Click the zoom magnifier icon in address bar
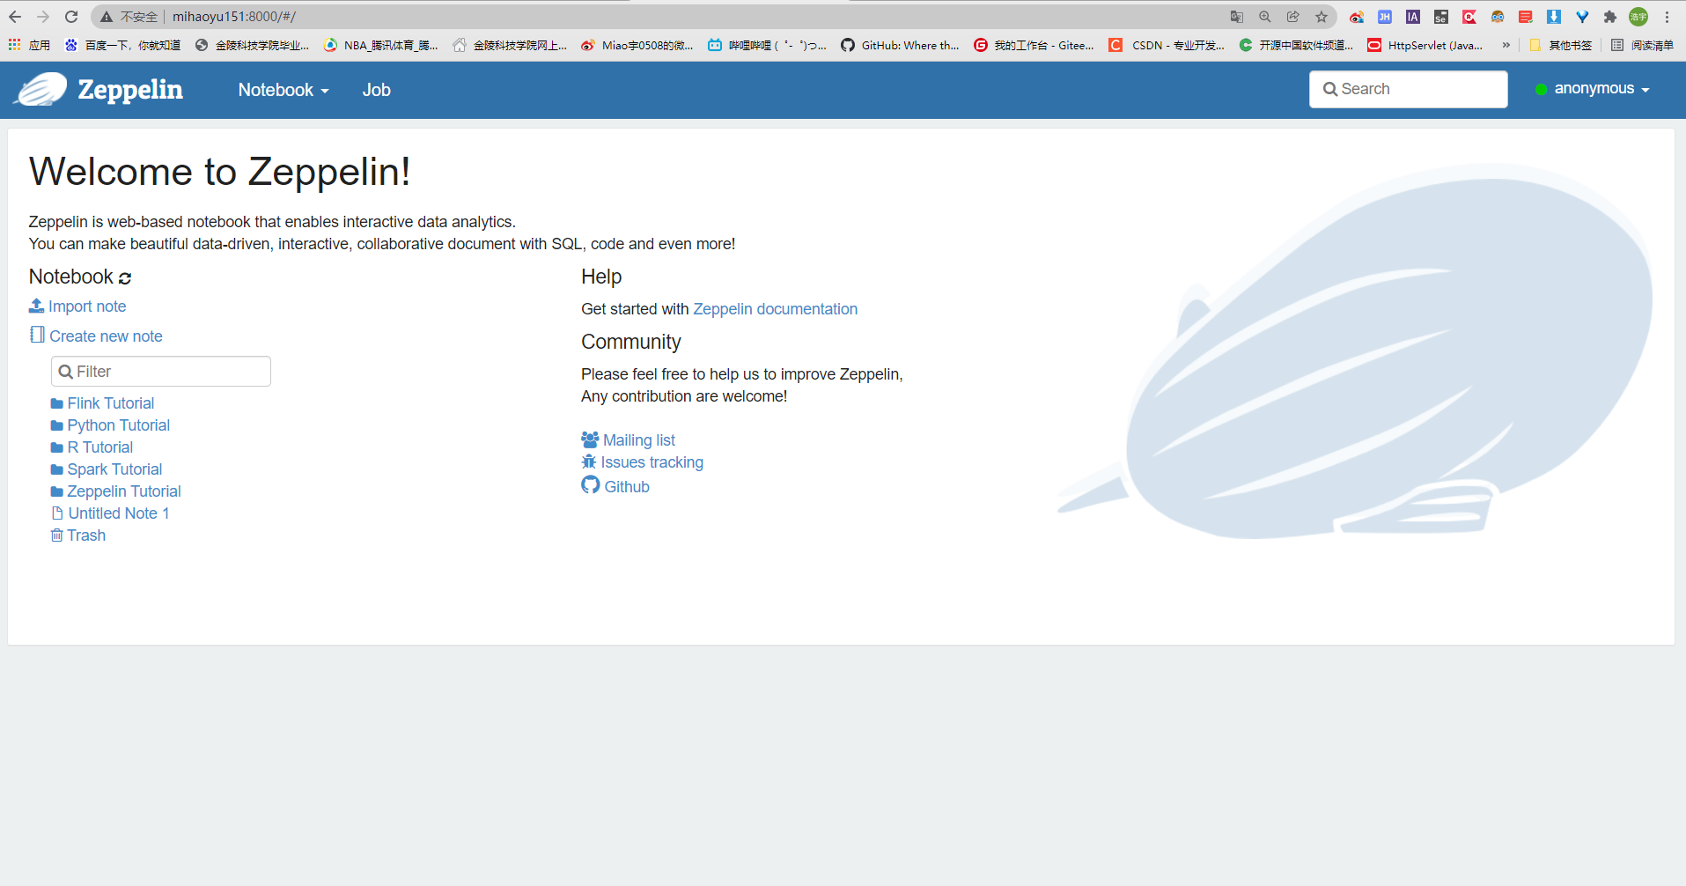This screenshot has height=886, width=1686. coord(1265,17)
